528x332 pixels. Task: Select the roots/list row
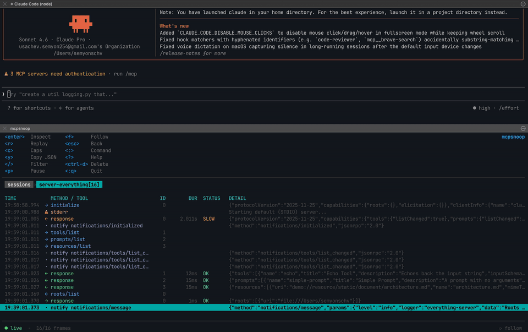[264, 294]
